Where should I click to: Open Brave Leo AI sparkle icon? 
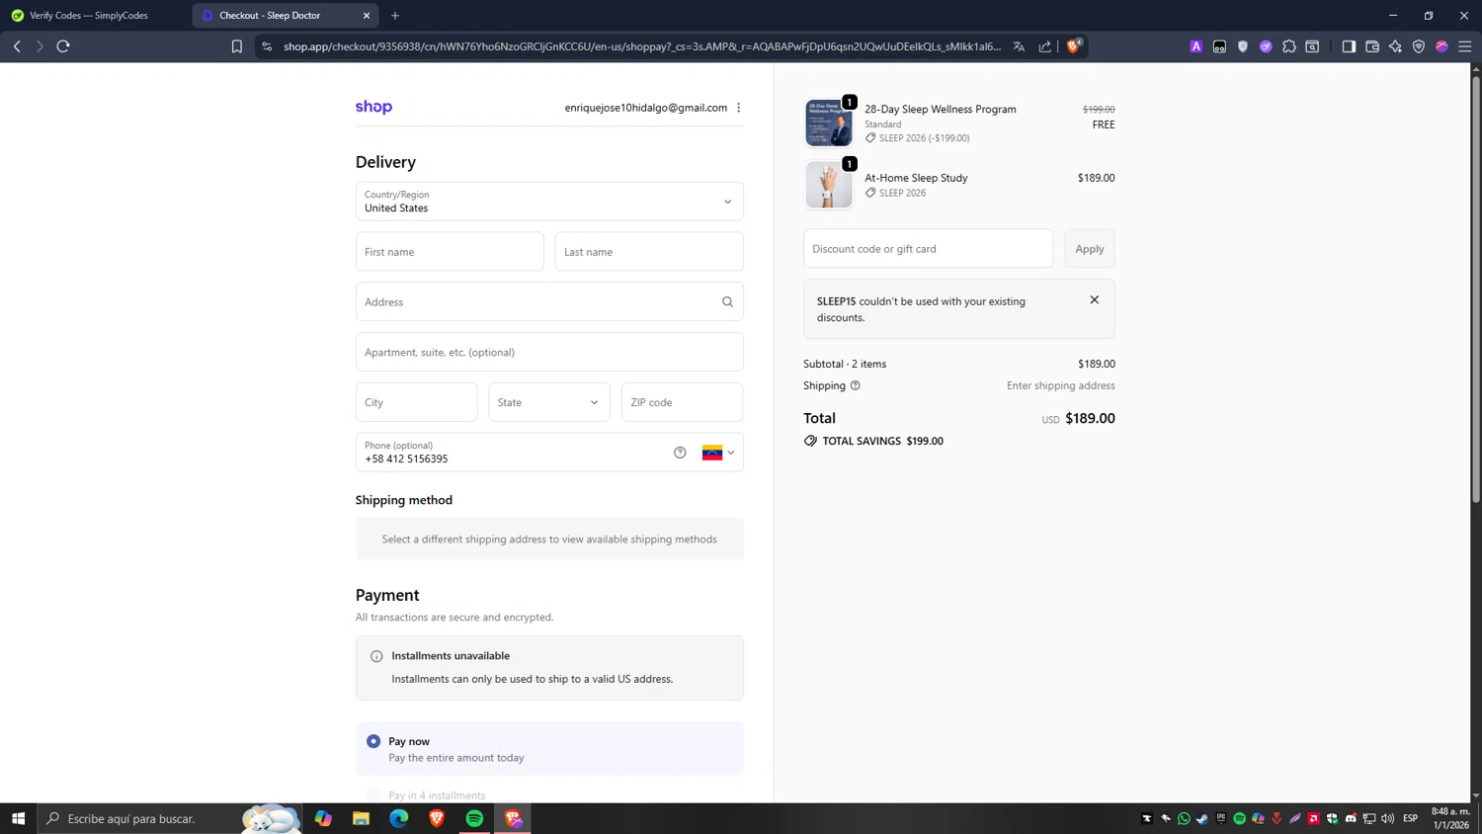(1395, 46)
